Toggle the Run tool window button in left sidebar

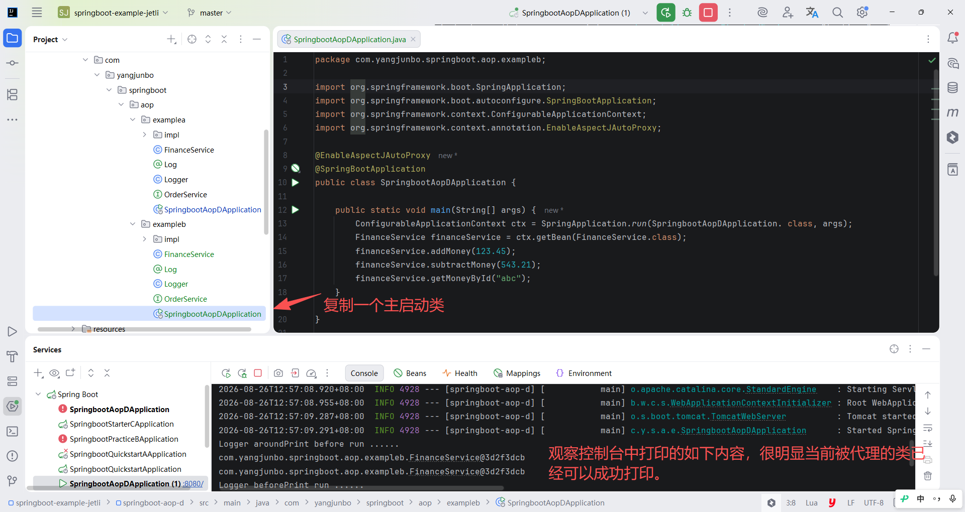point(13,332)
